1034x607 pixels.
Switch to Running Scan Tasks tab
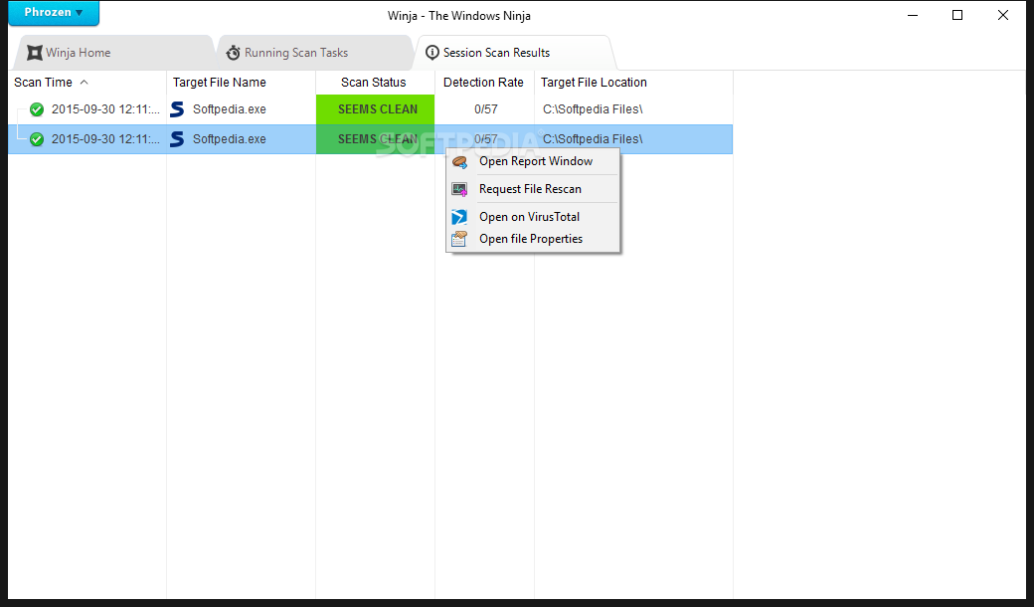[315, 53]
